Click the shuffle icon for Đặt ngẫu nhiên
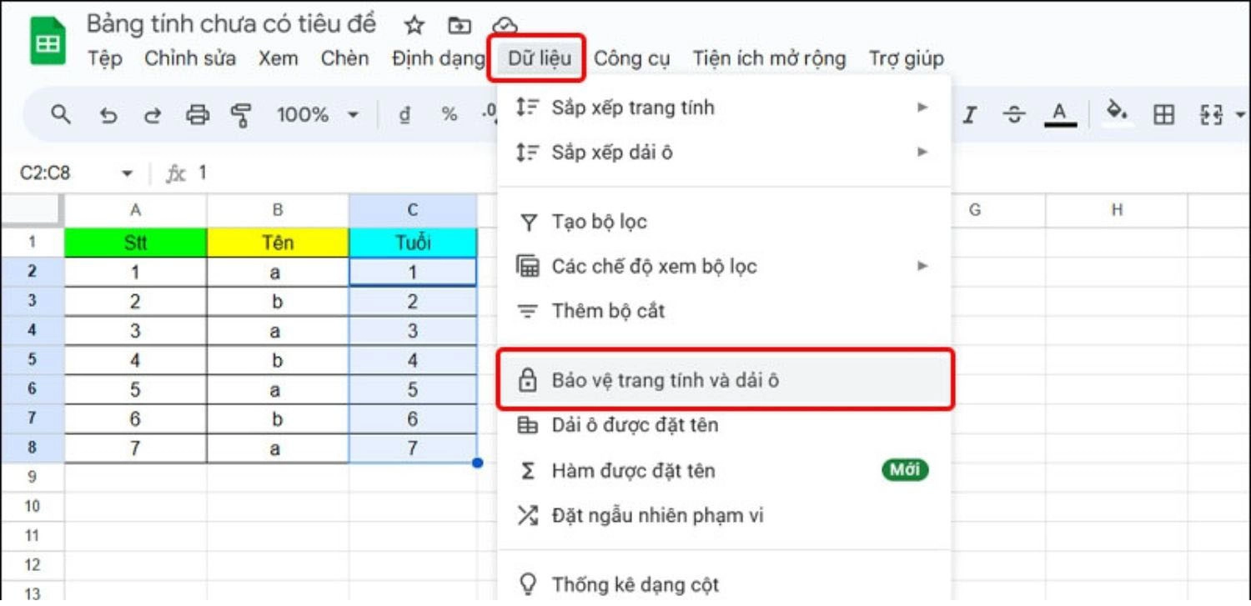This screenshot has width=1251, height=606. pos(527,516)
